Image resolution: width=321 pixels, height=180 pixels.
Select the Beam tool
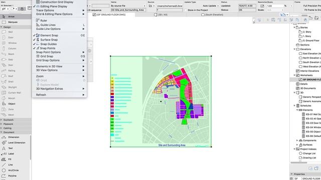pos(16,54)
